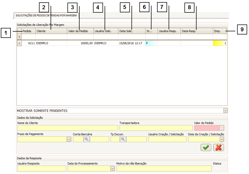The width and height of the screenshot is (249, 174).
Task: Open the Prazo de Pagamento ellipsis lookup
Action: point(69,140)
